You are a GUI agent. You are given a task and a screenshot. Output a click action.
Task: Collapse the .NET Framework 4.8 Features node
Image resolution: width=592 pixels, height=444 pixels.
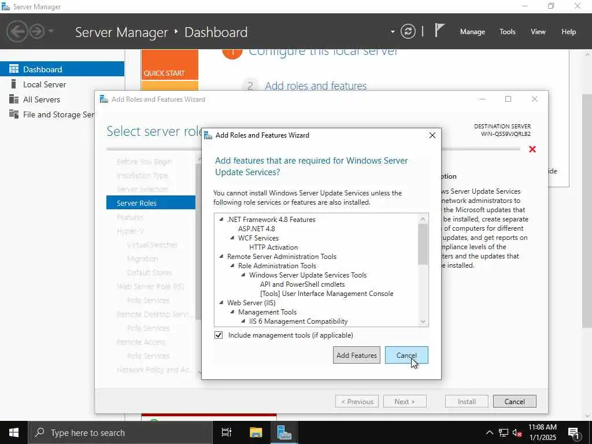pyautogui.click(x=221, y=219)
